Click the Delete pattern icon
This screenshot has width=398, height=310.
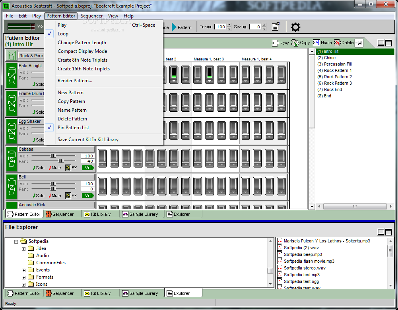point(337,43)
